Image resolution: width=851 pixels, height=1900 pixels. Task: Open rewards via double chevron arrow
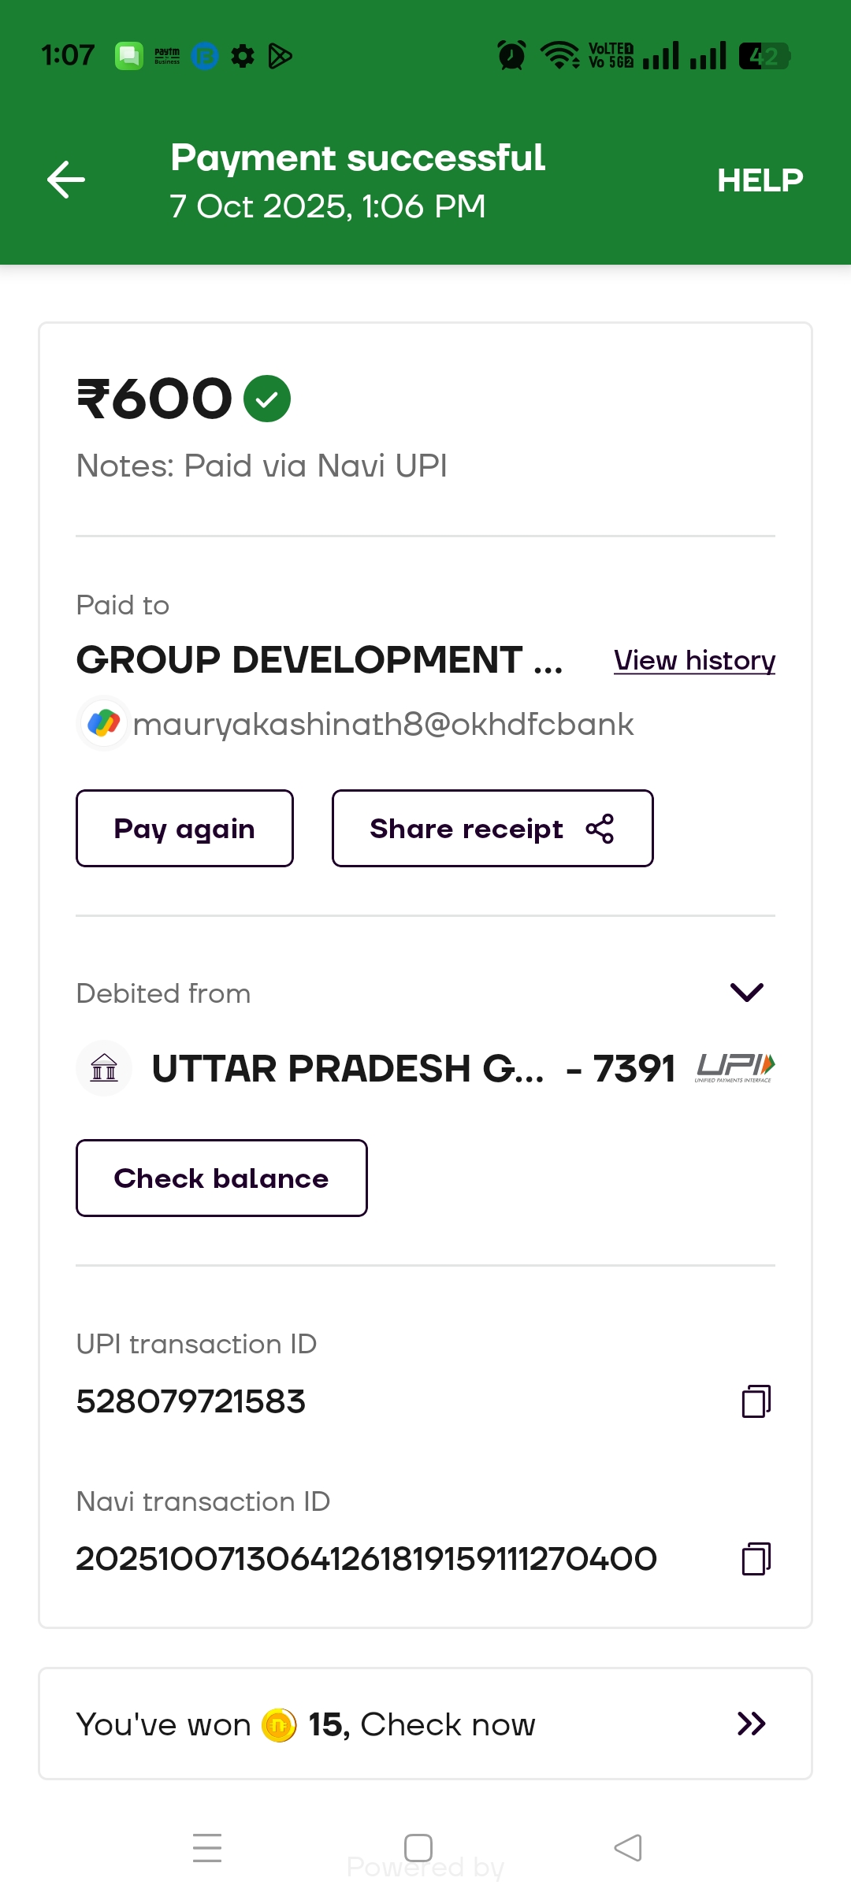tap(751, 1724)
